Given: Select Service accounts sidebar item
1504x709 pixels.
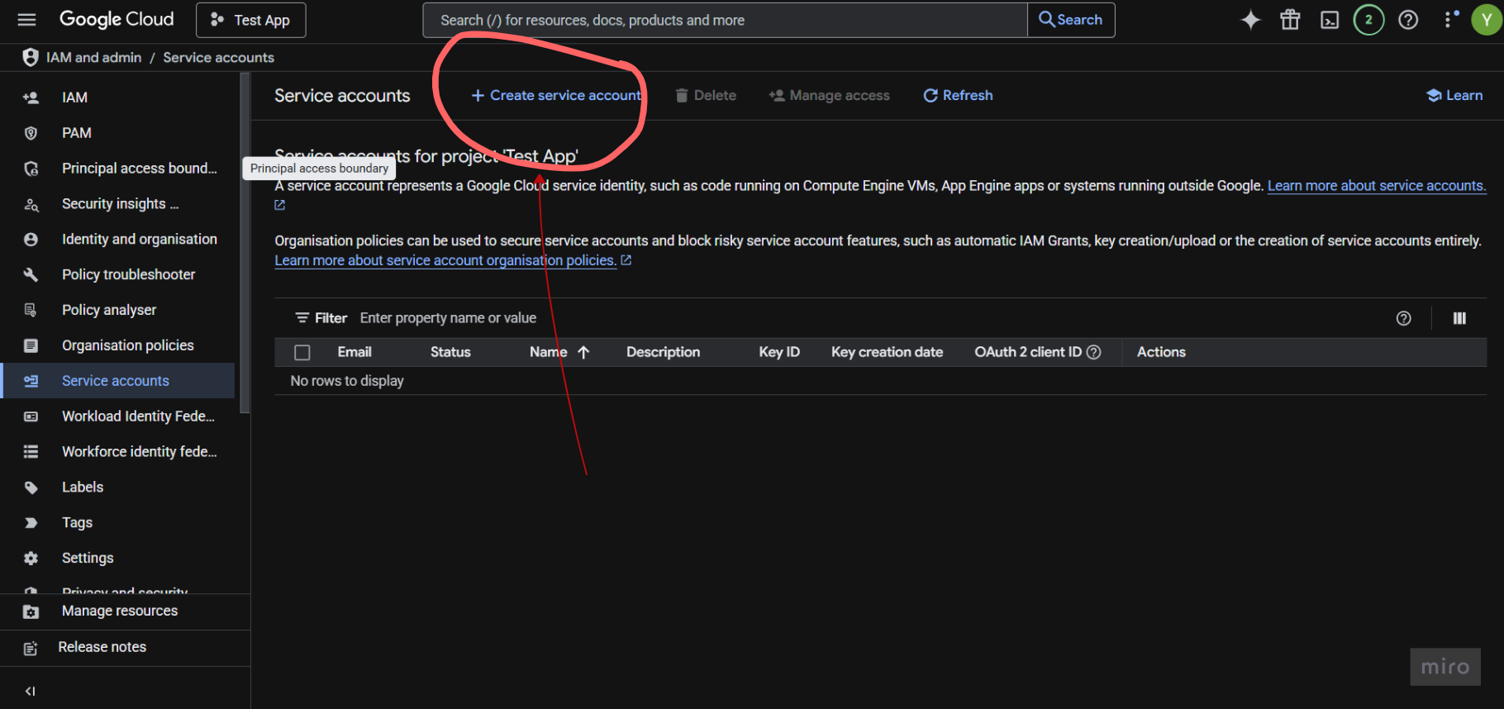Looking at the screenshot, I should point(117,381).
